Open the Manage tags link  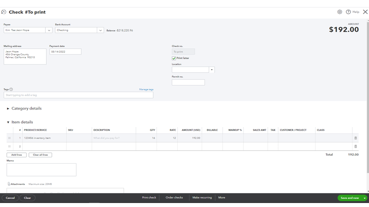[x=146, y=90]
